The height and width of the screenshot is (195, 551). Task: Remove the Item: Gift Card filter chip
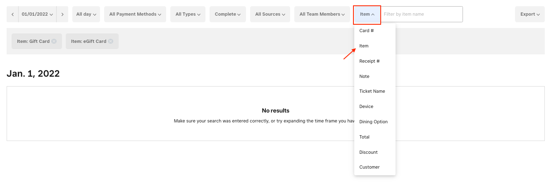point(54,41)
